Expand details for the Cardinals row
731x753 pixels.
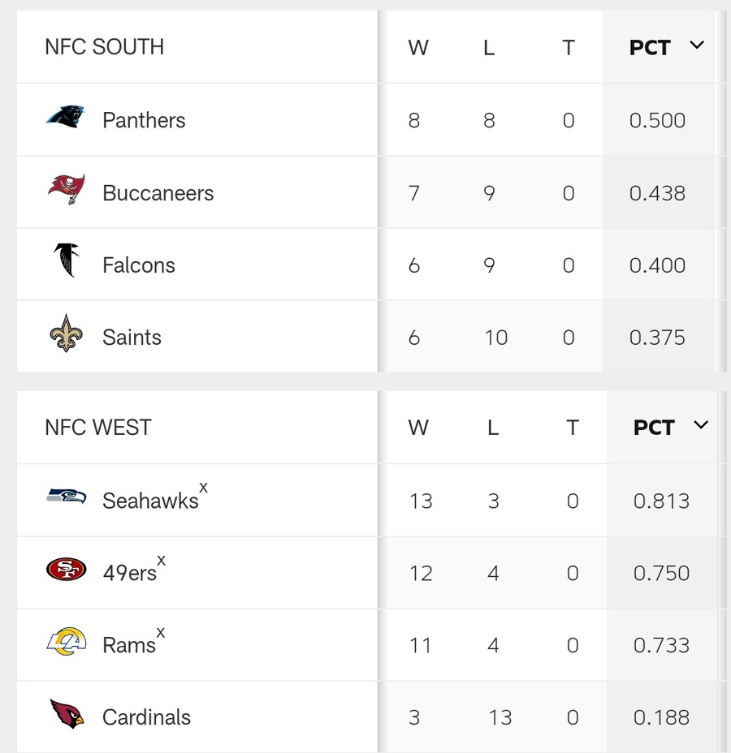[146, 716]
